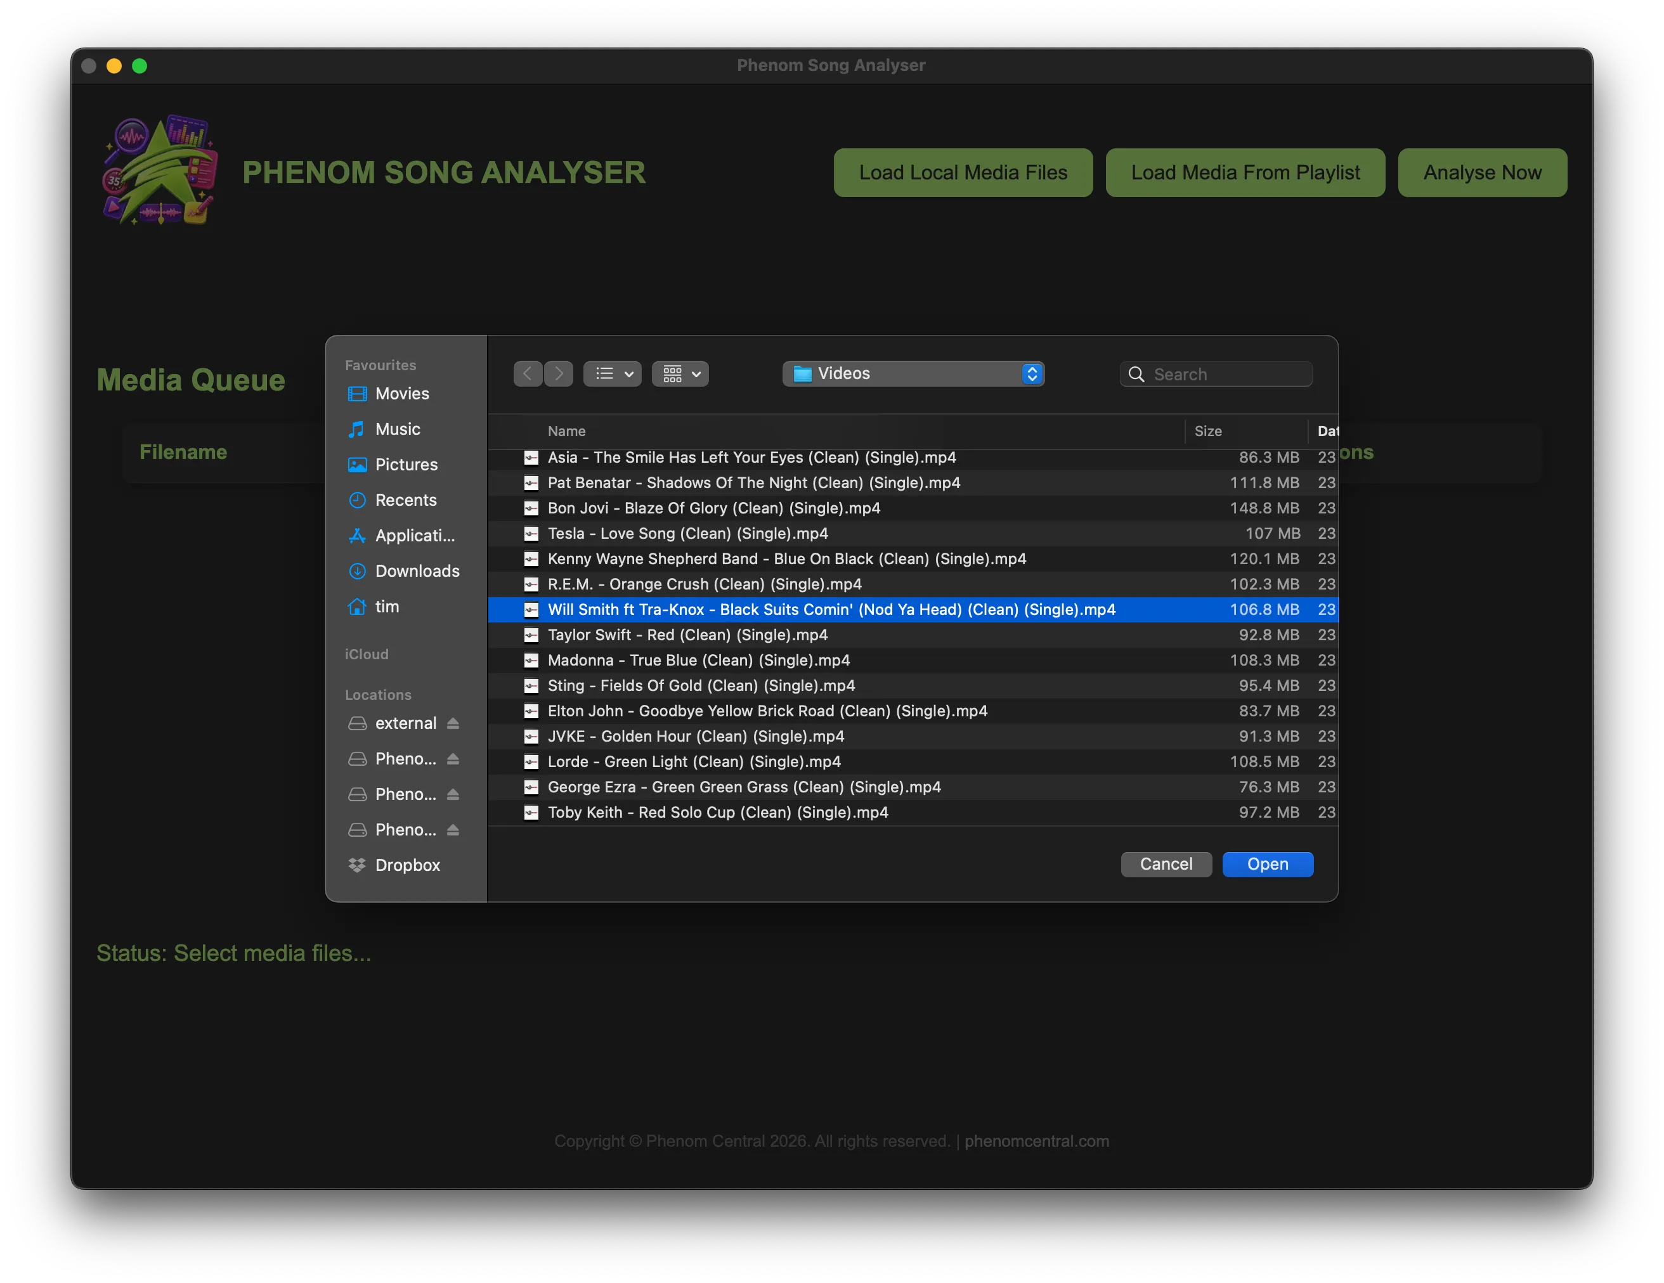The image size is (1664, 1283).
Task: Click the file icon beside Tesla - Love Song
Action: (531, 534)
